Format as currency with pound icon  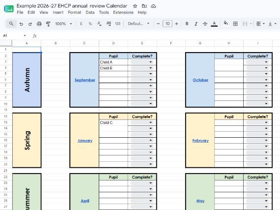point(81,24)
